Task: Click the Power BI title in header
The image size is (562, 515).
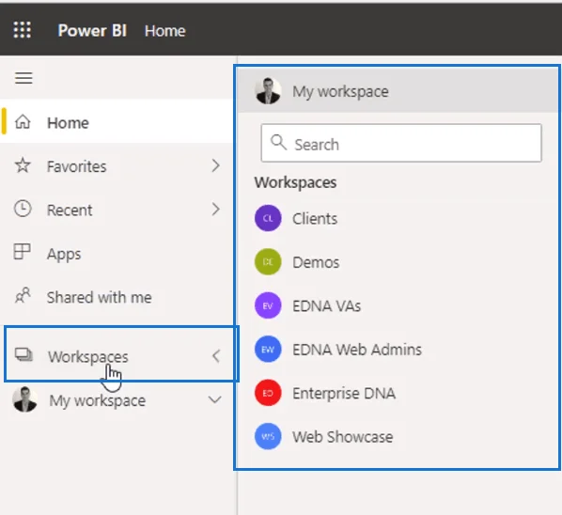Action: (x=92, y=30)
